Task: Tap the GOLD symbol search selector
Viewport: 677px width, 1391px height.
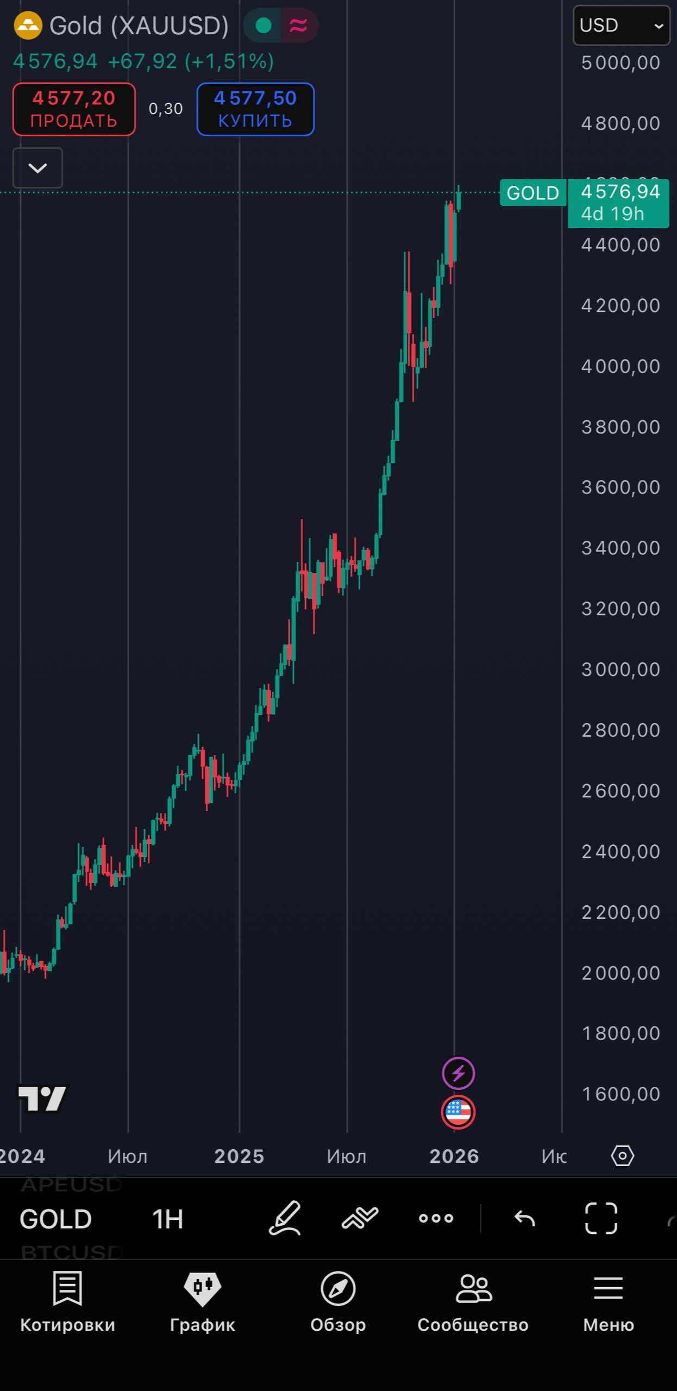Action: click(x=55, y=1219)
